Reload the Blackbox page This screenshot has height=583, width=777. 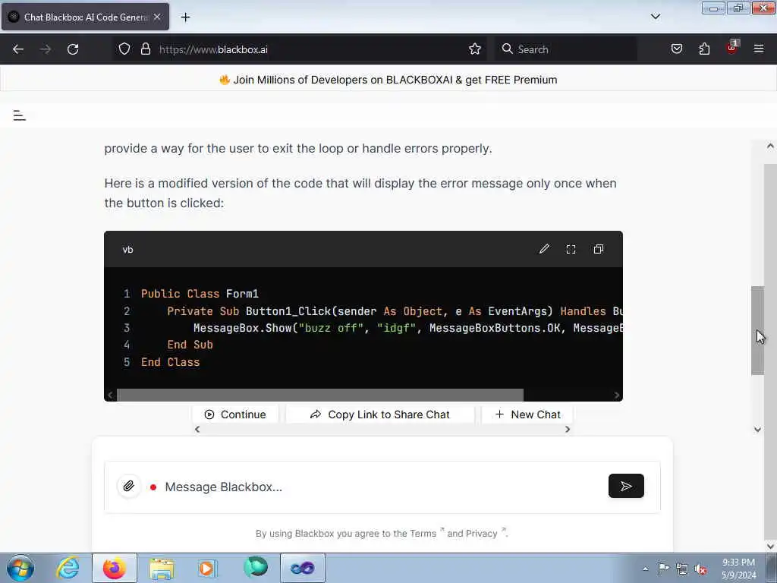click(73, 49)
